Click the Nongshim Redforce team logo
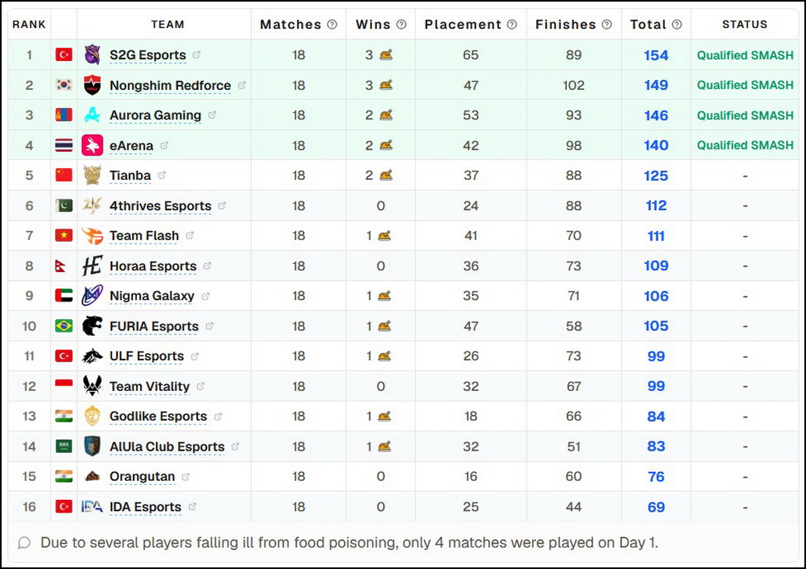Viewport: 806px width, 569px height. (92, 85)
